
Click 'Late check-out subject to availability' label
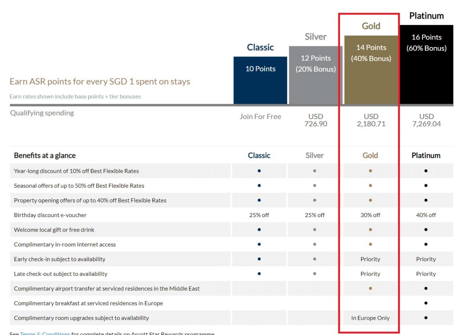[61, 274]
